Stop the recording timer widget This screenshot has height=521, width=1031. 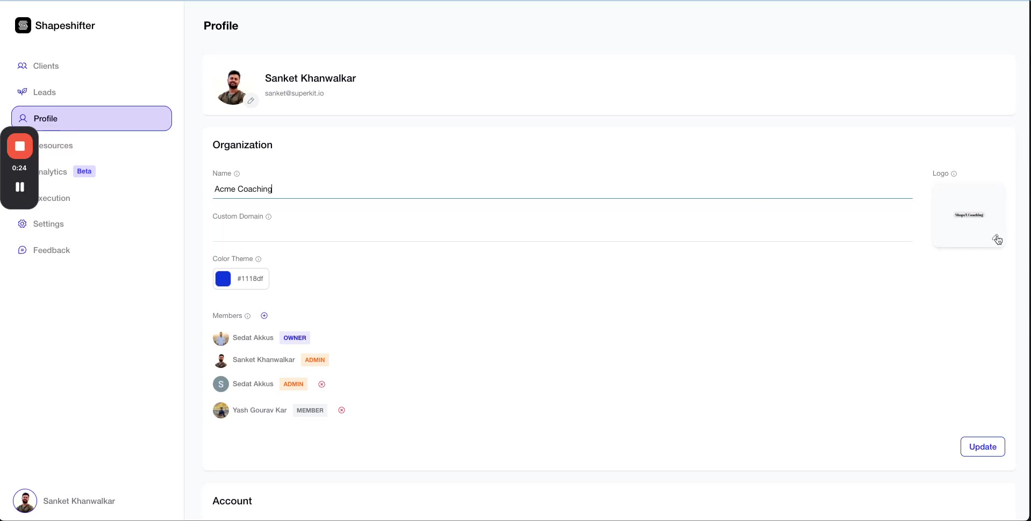(19, 146)
